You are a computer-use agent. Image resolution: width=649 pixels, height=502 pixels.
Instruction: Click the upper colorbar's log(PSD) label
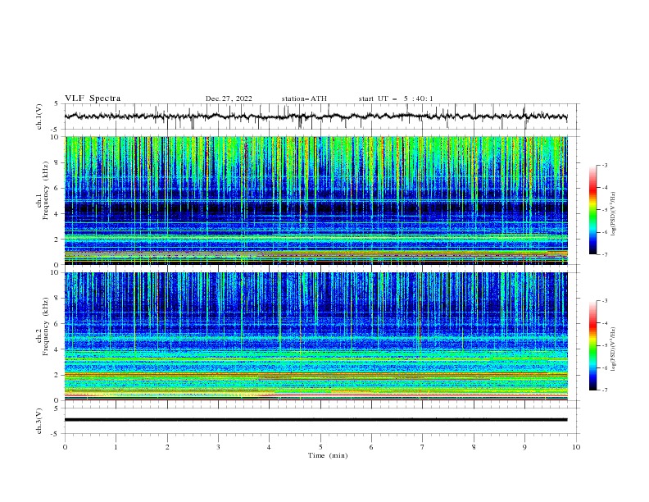[613, 214]
